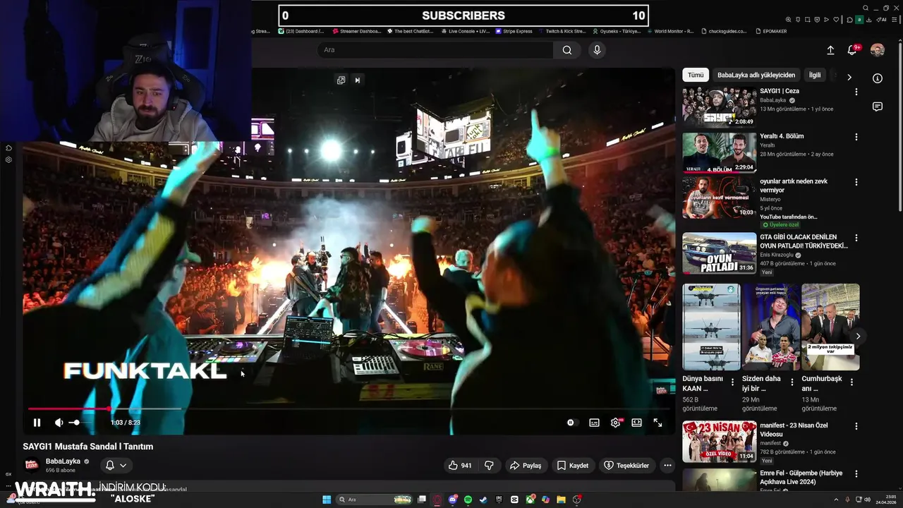Image resolution: width=903 pixels, height=508 pixels.
Task: Toggle subtitles in the video player
Action: pos(594,423)
